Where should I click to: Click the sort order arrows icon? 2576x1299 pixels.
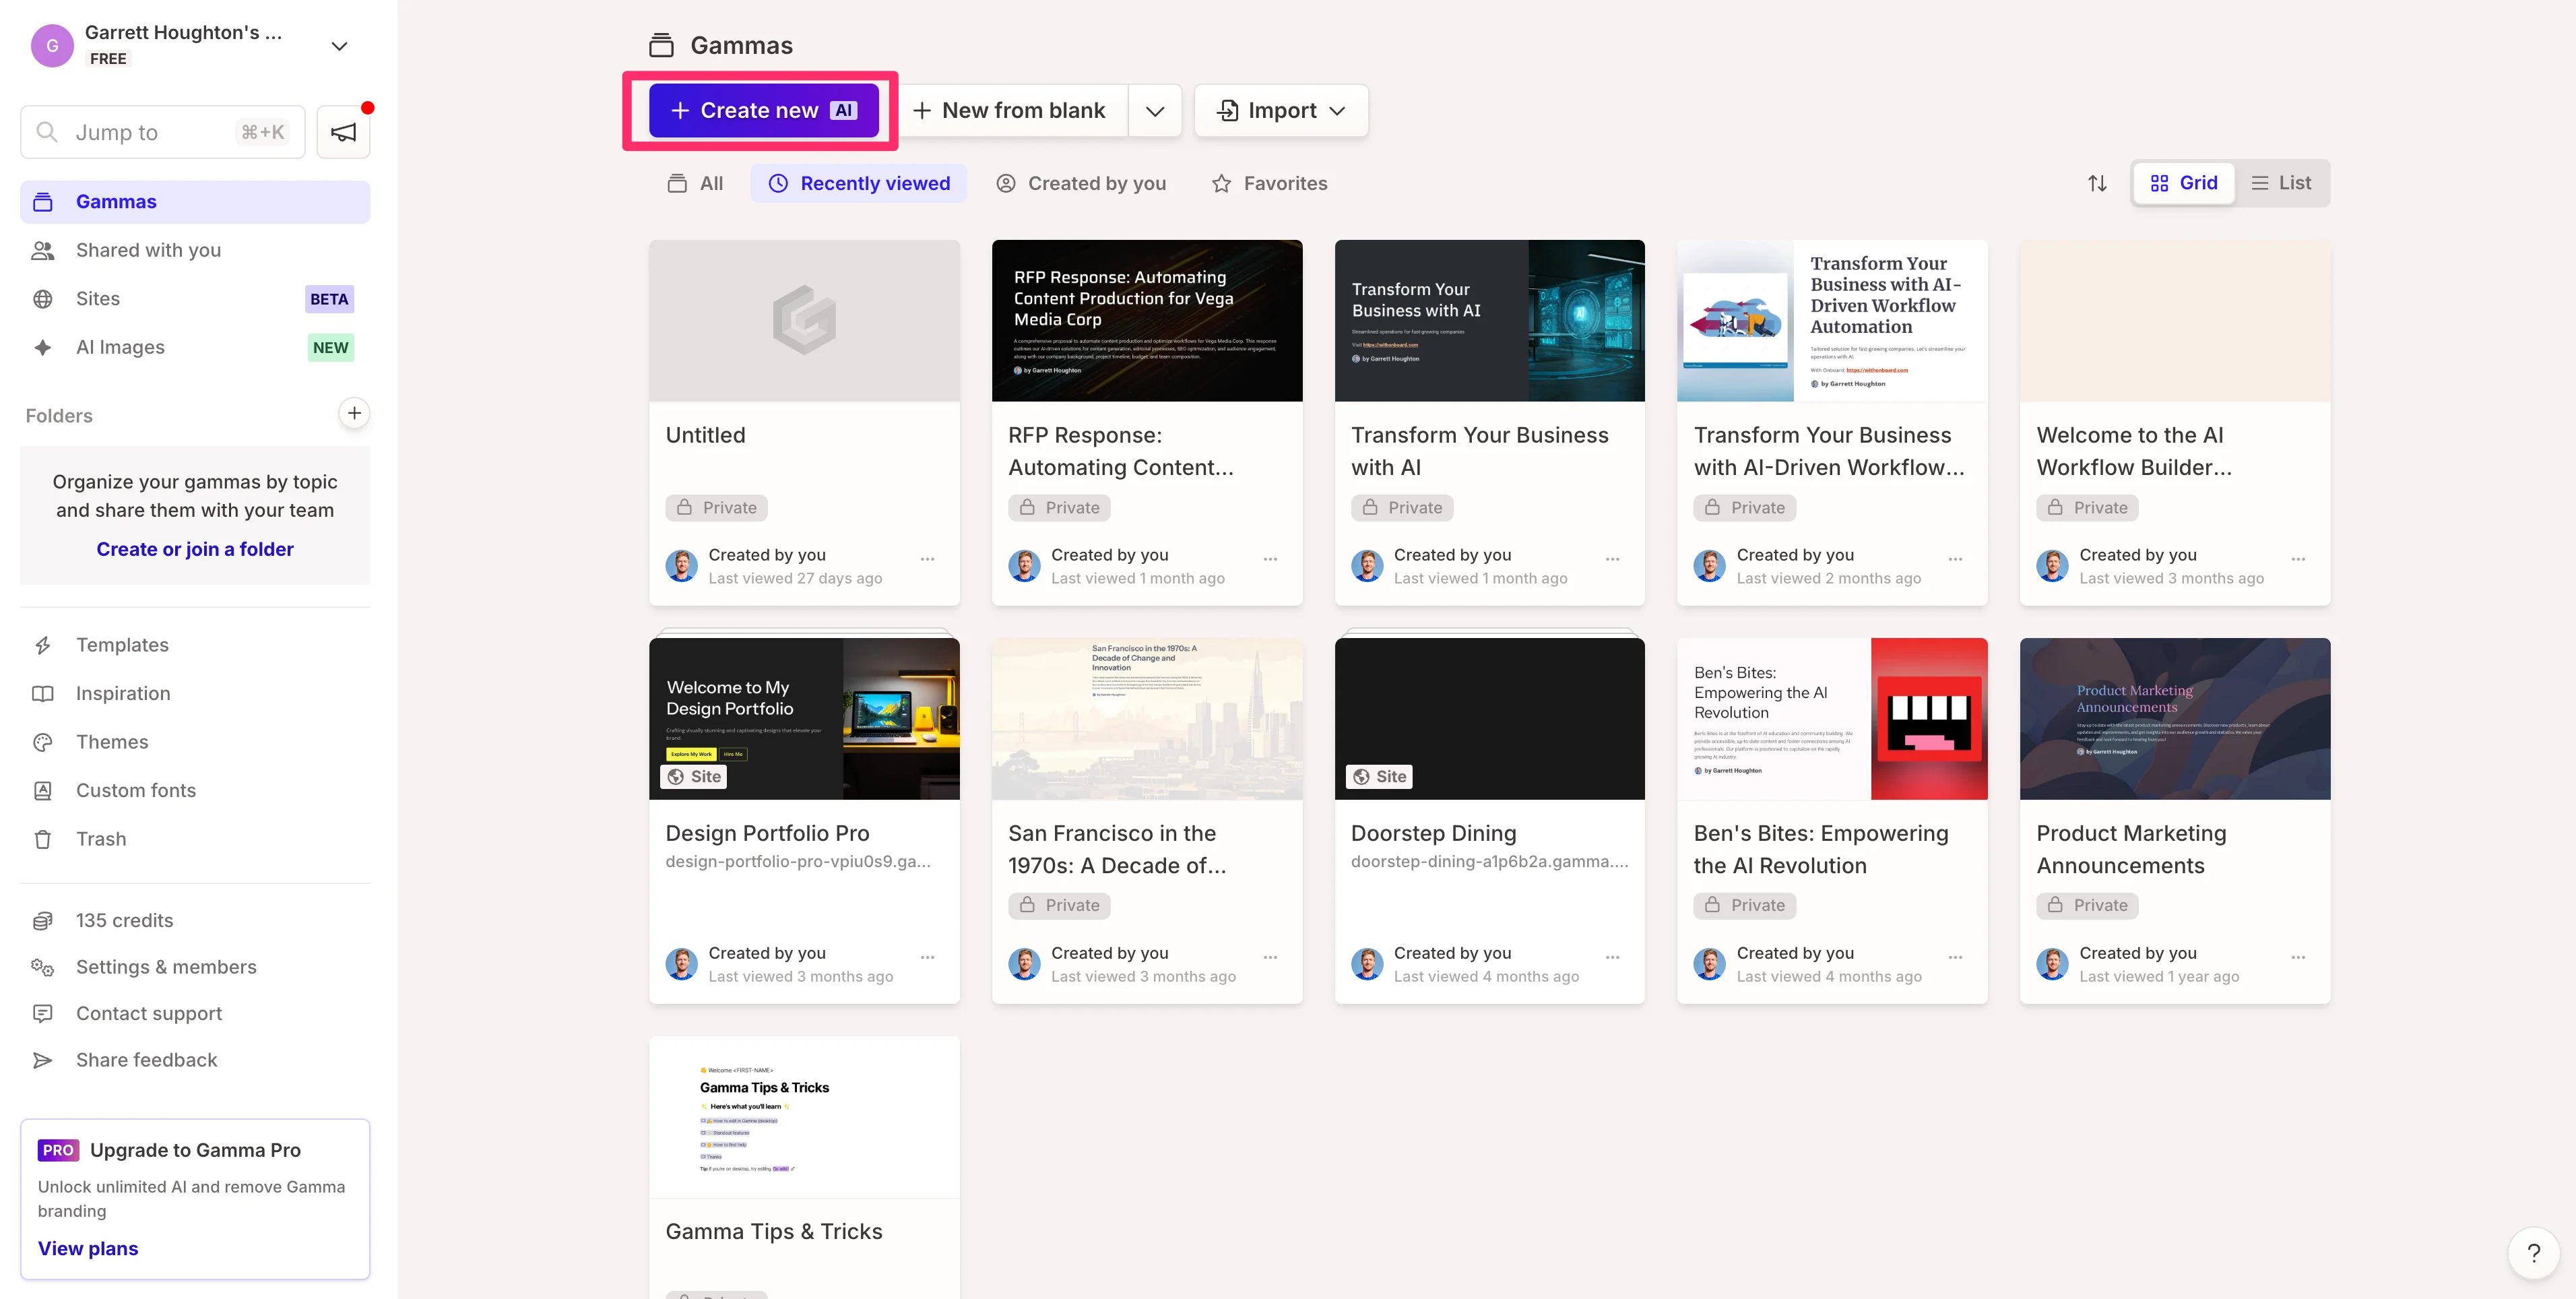pos(2097,183)
